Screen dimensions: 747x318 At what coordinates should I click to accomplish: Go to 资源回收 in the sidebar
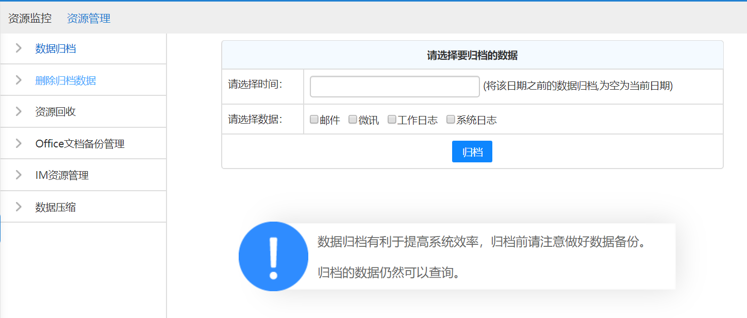pos(56,112)
